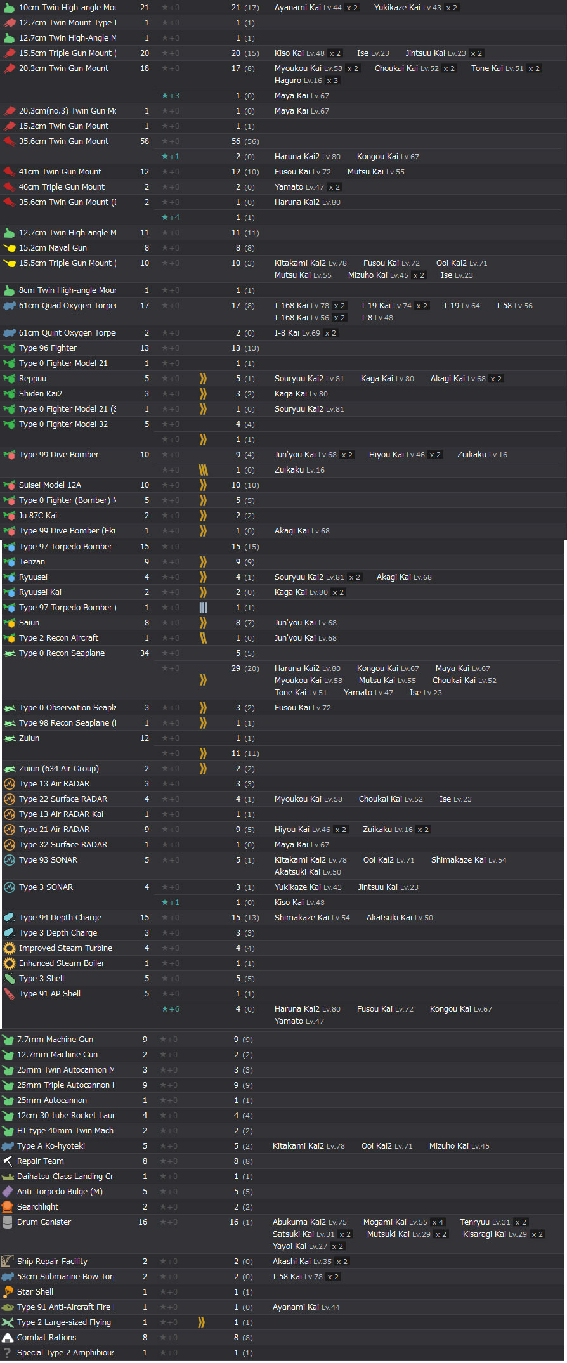The height and width of the screenshot is (1363, 567).
Task: Click the turbine icon beside Enhanced Steam Boiler
Action: (x=10, y=963)
